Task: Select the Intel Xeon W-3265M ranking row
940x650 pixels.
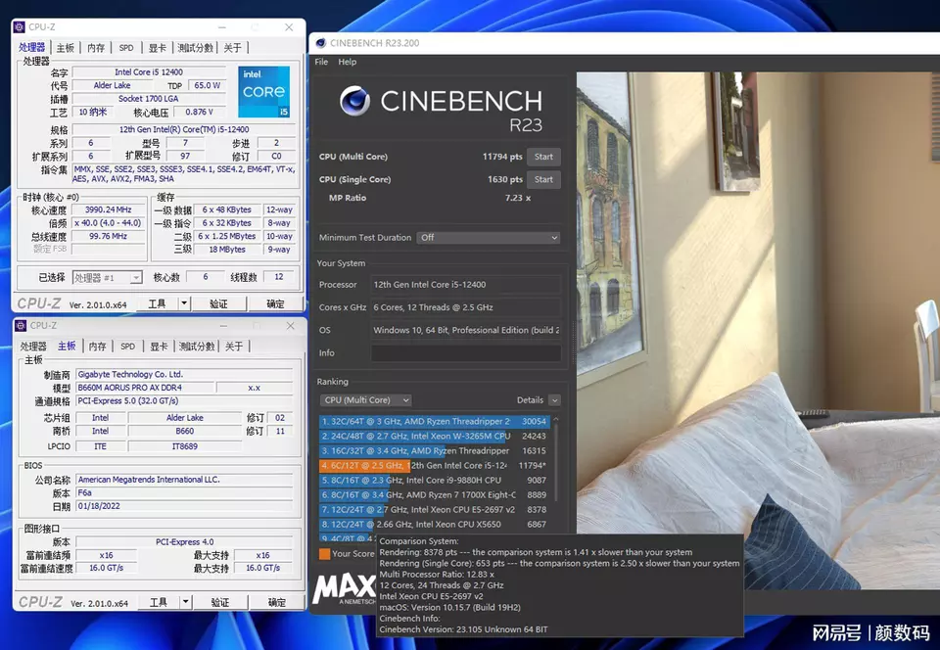Action: click(x=434, y=437)
